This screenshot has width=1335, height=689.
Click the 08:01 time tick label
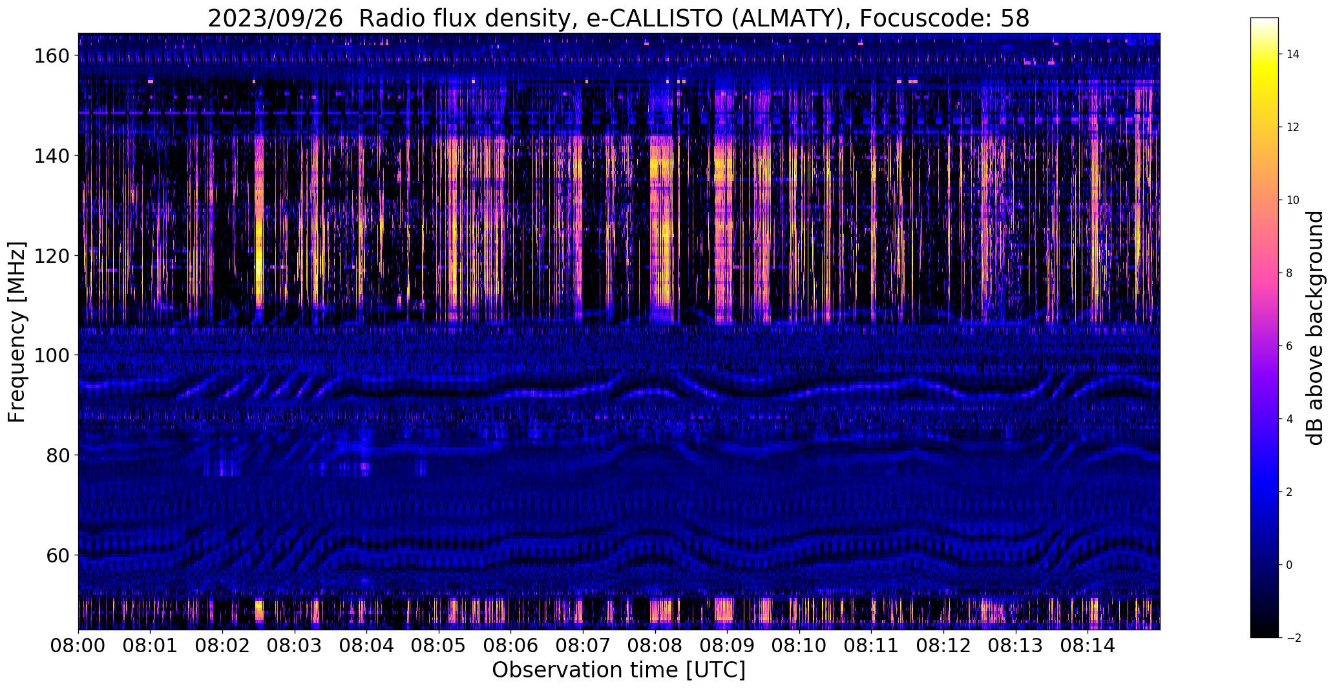click(151, 645)
